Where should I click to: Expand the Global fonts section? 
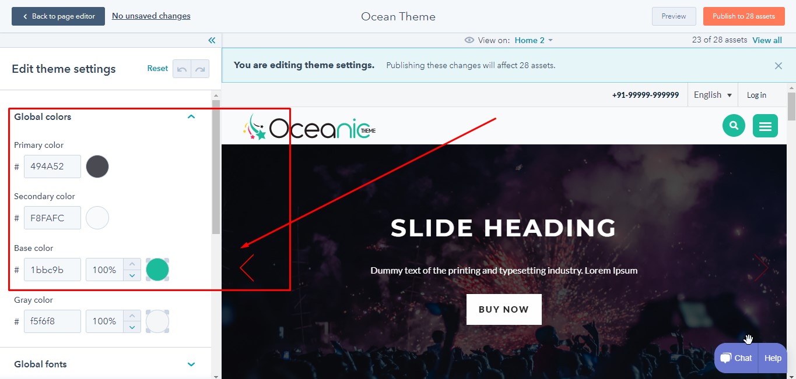[191, 364]
